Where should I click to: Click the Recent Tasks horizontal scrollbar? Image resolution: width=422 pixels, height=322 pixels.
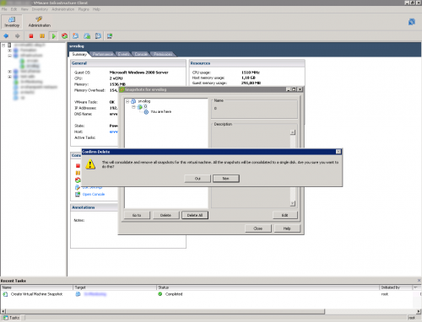[x=165, y=311]
